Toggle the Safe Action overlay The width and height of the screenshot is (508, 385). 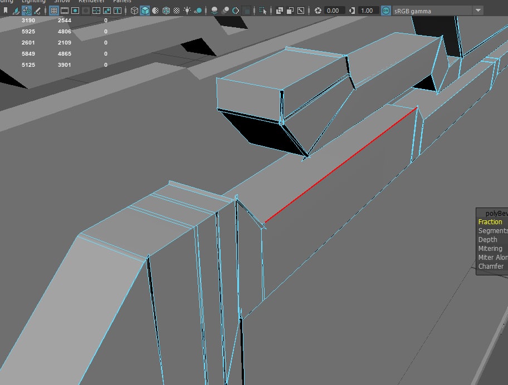(x=107, y=11)
